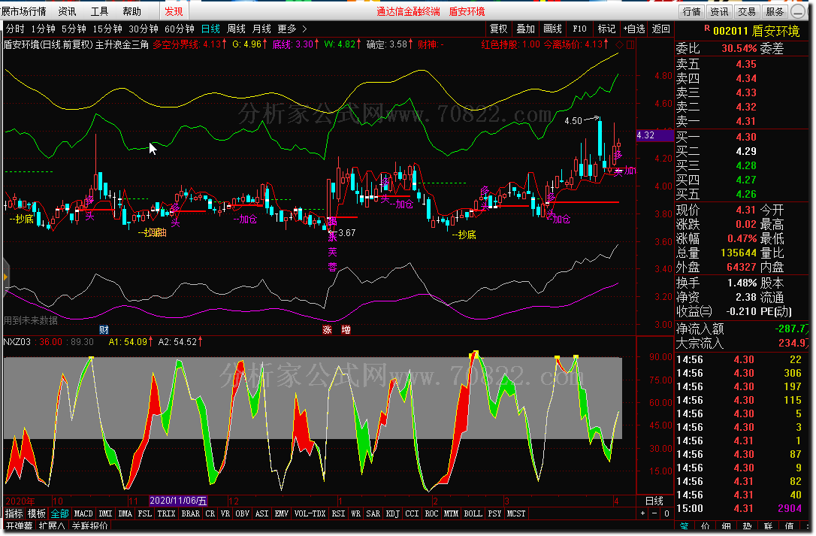Click the 卖一 price 4.31
The height and width of the screenshot is (536, 816).
coord(745,121)
